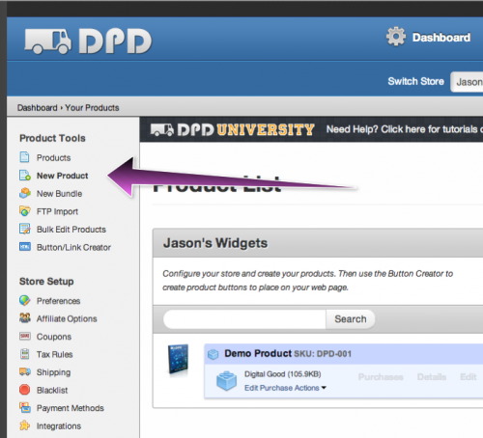The height and width of the screenshot is (438, 483).
Task: Expand Edit Purchase Actions menu
Action: pos(285,388)
